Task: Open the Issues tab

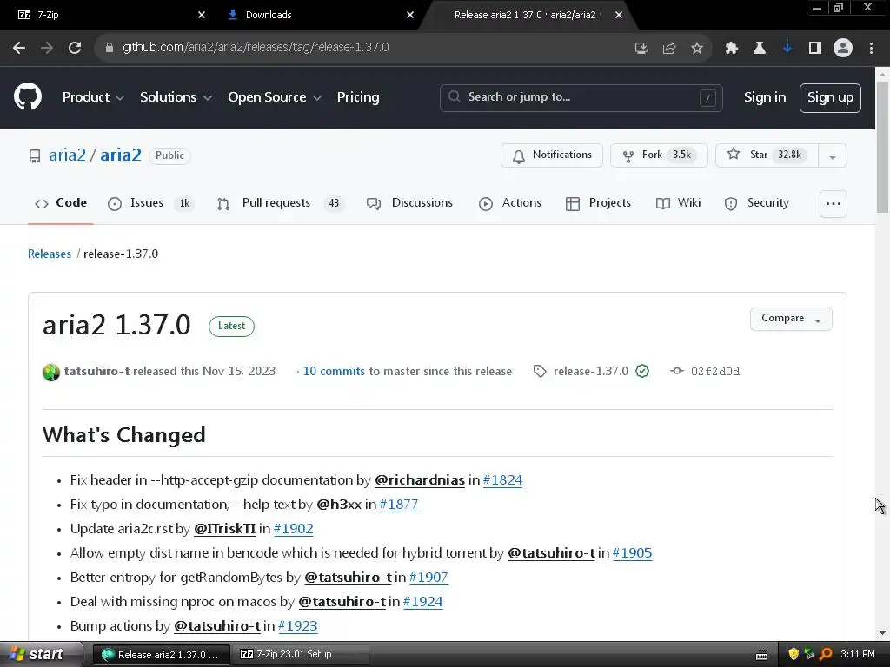Action: tap(150, 203)
